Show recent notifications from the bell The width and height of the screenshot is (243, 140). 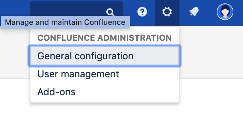[194, 12]
